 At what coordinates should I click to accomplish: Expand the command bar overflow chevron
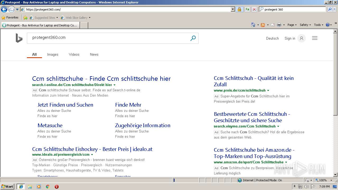coord(336,23)
